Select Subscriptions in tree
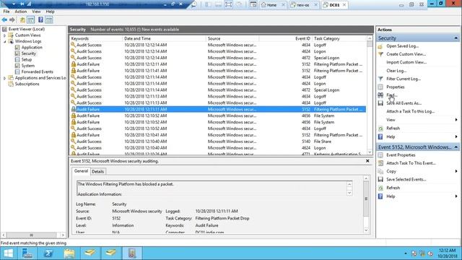 pyautogui.click(x=27, y=84)
